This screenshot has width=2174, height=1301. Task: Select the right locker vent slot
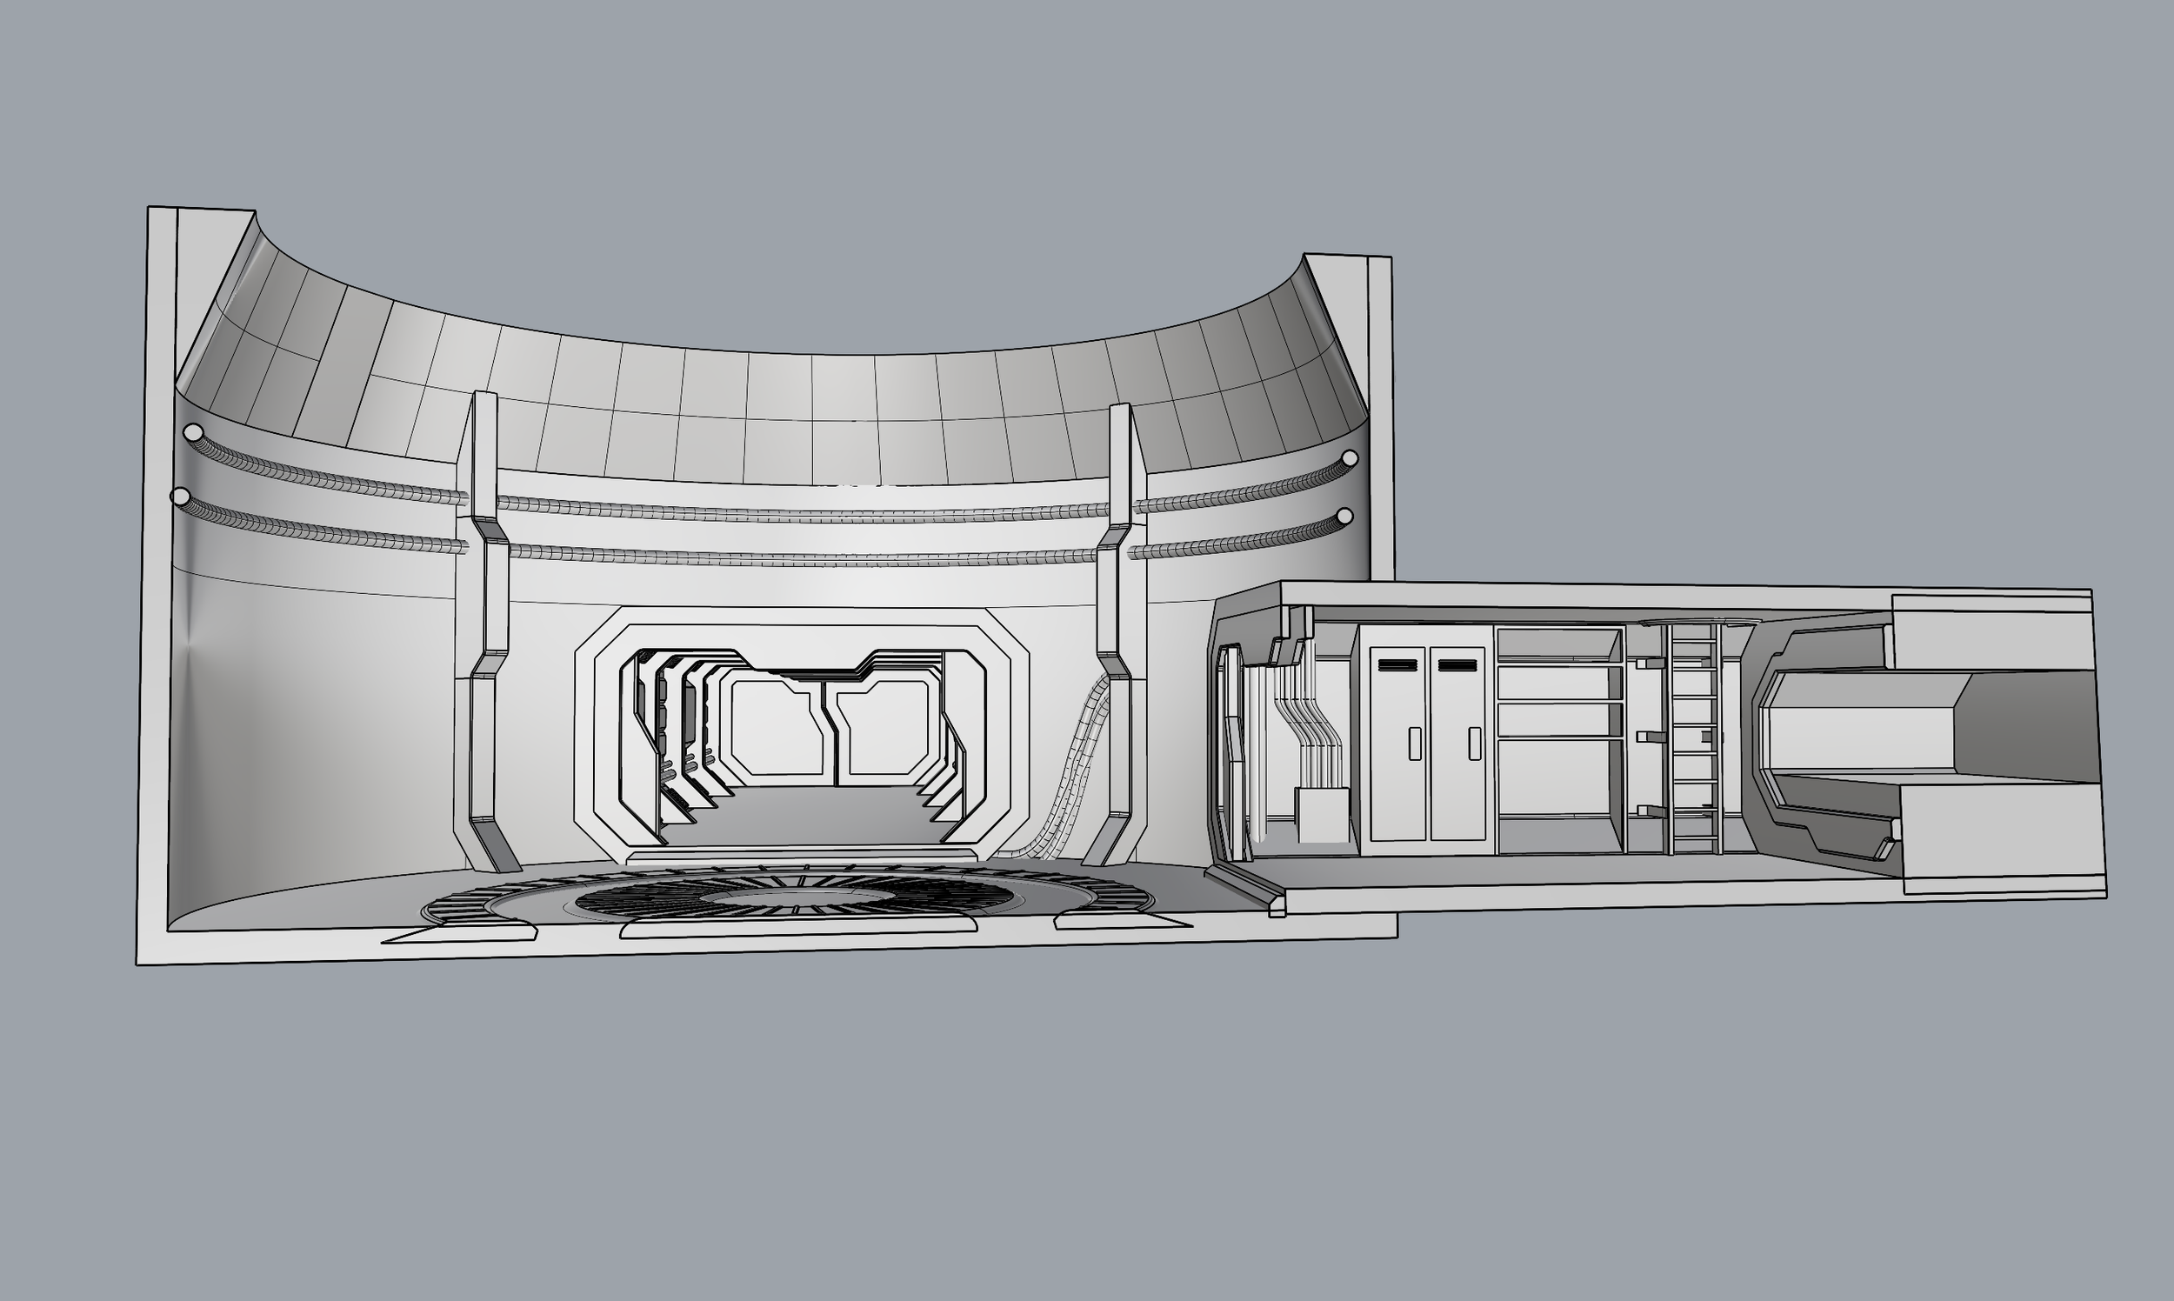click(x=1457, y=666)
